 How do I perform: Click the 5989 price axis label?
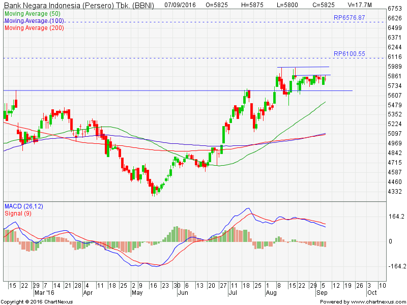395,67
